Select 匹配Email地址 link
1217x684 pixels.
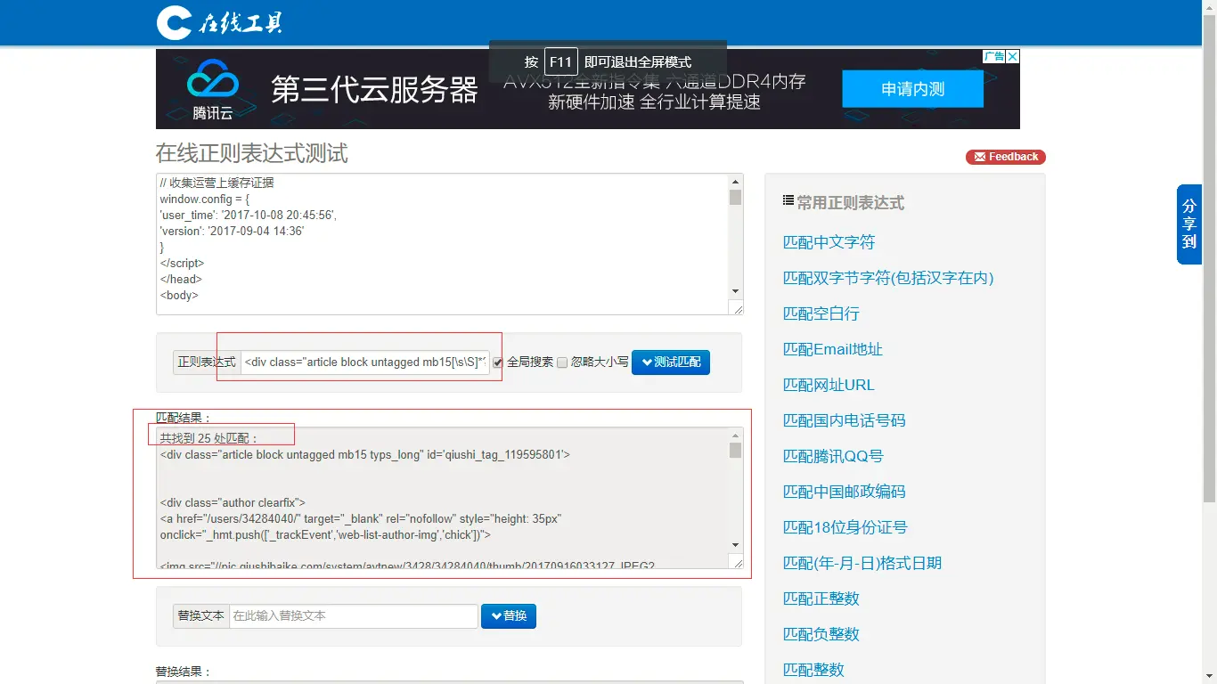click(x=832, y=349)
